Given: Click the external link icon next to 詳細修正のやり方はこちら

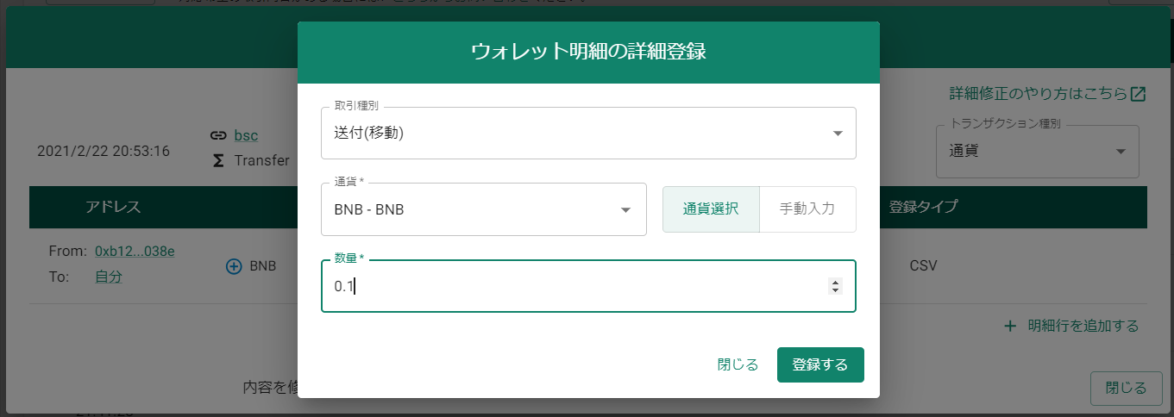Looking at the screenshot, I should pos(1138,93).
